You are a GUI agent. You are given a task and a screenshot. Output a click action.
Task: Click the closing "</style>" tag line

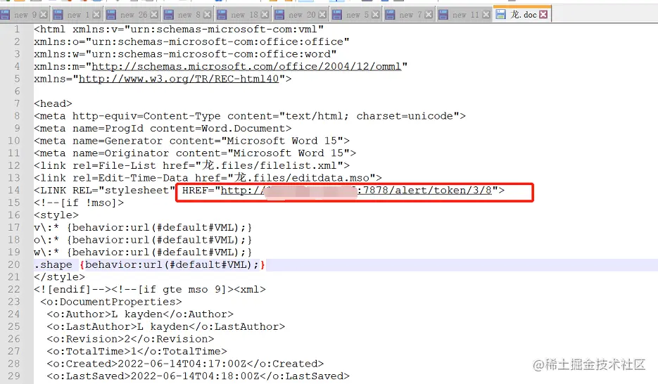[x=59, y=277]
